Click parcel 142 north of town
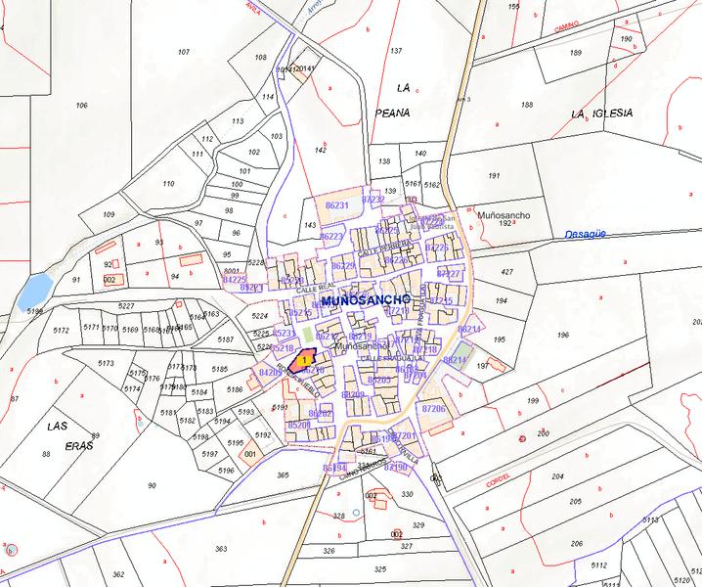 pos(320,150)
